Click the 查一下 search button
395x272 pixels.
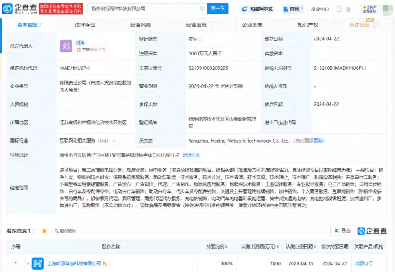point(218,9)
